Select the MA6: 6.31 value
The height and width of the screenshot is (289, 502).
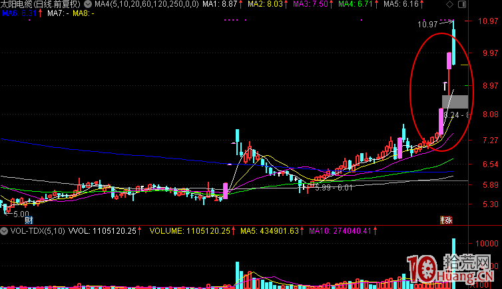click(19, 13)
